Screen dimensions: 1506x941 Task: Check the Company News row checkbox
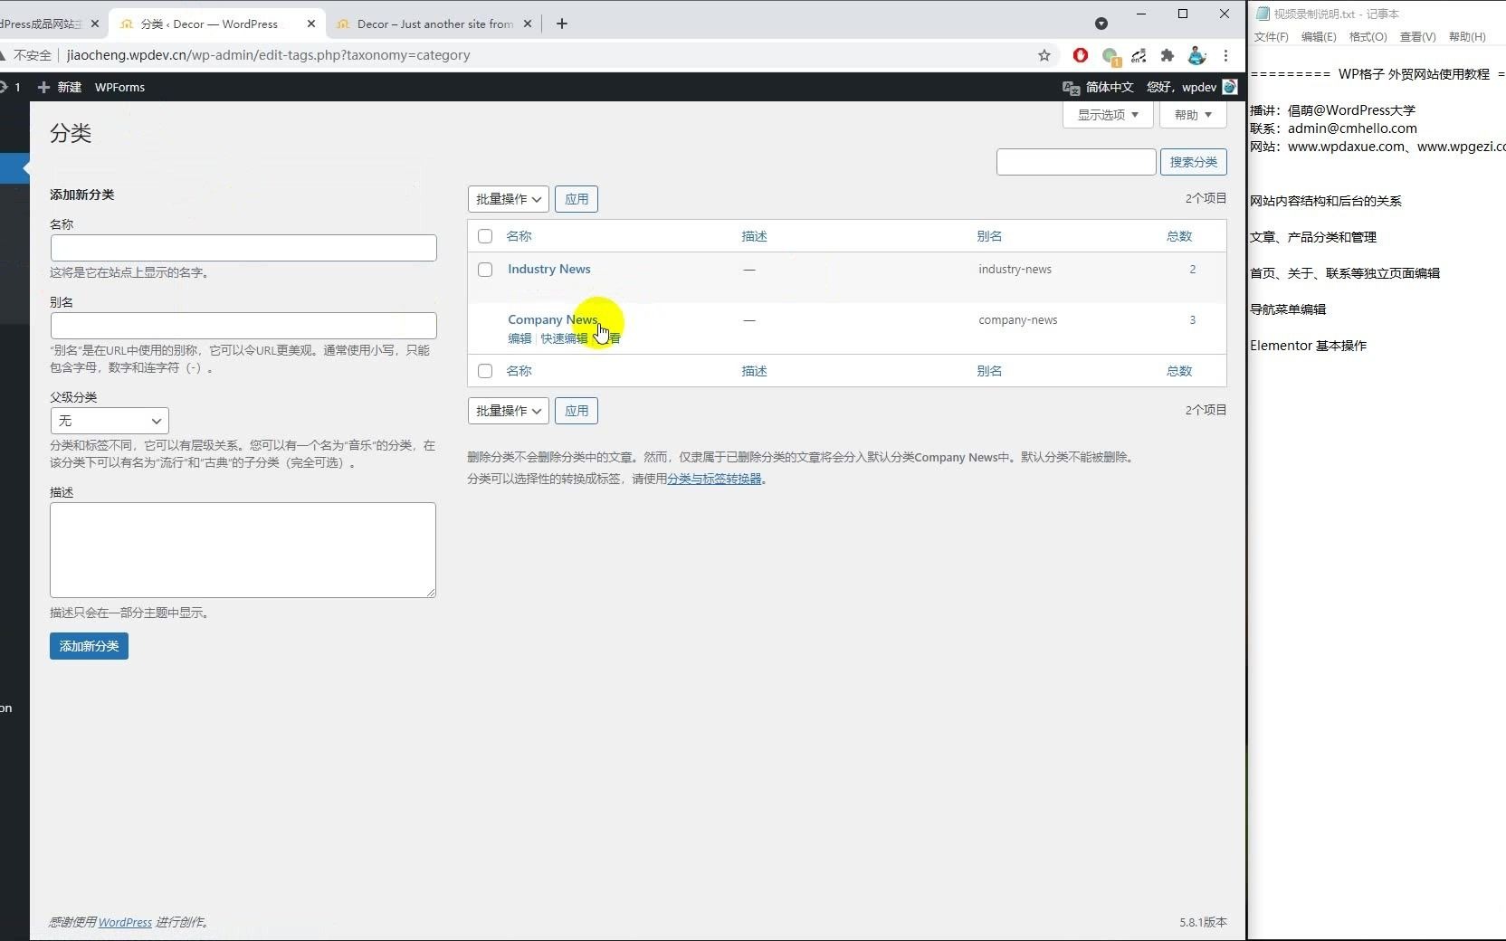[485, 320]
